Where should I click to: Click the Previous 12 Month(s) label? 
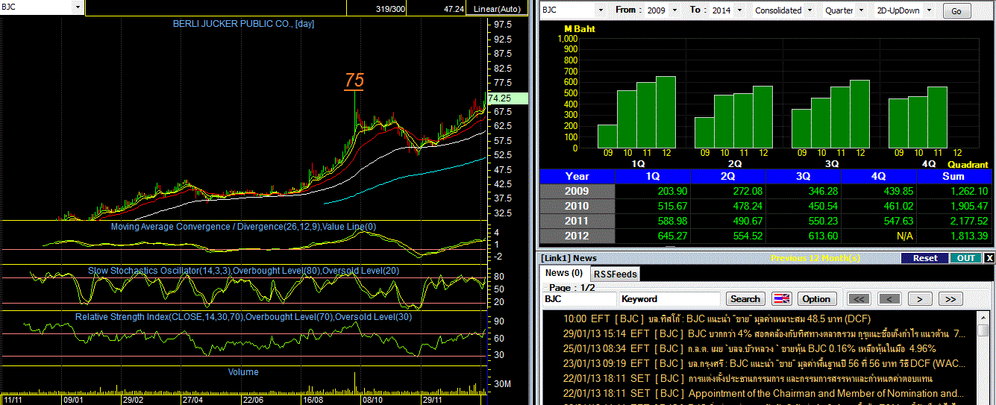[x=815, y=258]
